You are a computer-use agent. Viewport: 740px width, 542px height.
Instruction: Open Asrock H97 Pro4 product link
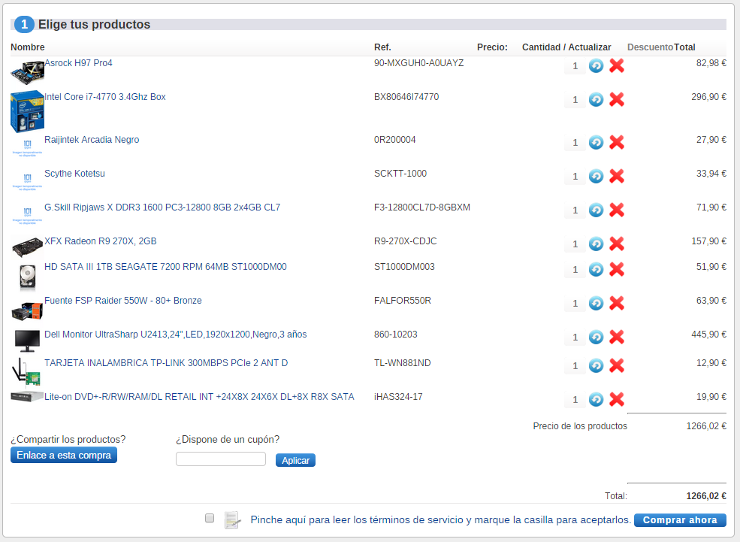[78, 63]
